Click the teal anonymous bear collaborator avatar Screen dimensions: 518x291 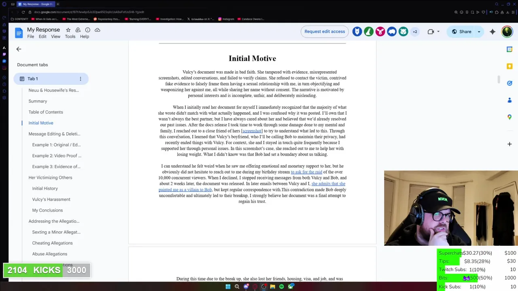pos(403,32)
